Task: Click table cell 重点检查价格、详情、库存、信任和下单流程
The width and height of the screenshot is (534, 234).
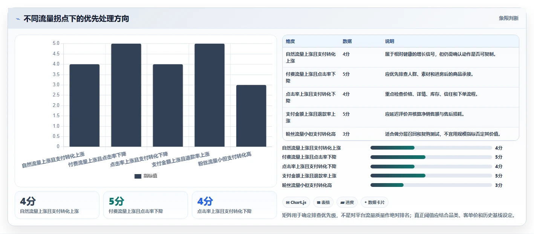Action: point(431,94)
